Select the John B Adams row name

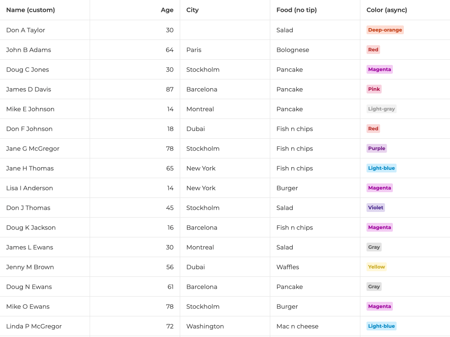(29, 50)
